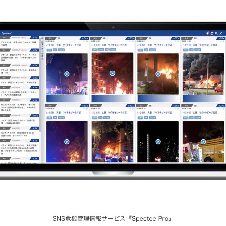
Task: Open the notification bell in the header
Action: (208, 33)
